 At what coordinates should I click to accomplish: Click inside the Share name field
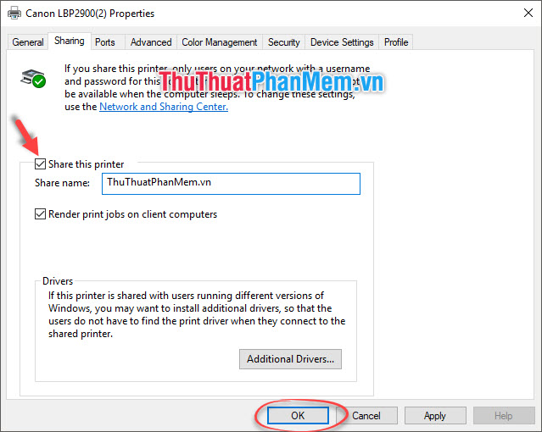tap(231, 184)
